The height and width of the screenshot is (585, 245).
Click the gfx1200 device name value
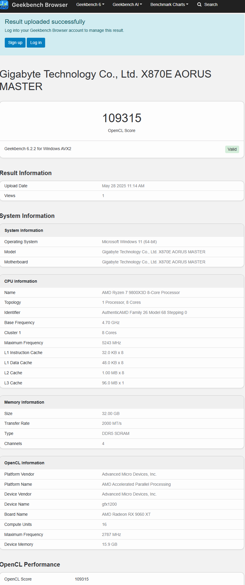click(109, 504)
